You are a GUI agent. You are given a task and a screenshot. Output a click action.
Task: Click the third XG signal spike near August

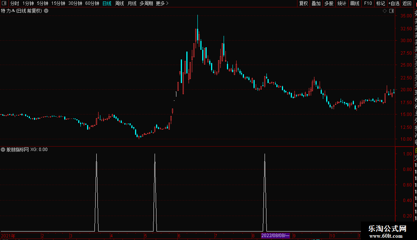click(x=265, y=192)
